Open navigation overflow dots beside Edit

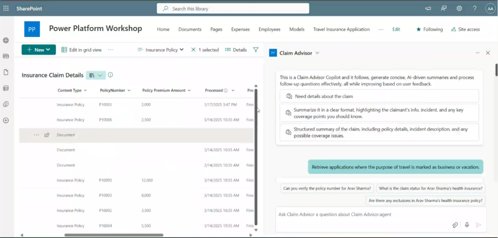coord(381,29)
